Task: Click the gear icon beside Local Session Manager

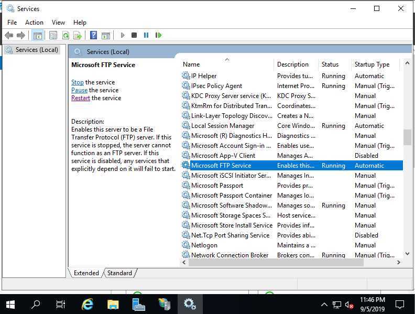Action: point(186,126)
